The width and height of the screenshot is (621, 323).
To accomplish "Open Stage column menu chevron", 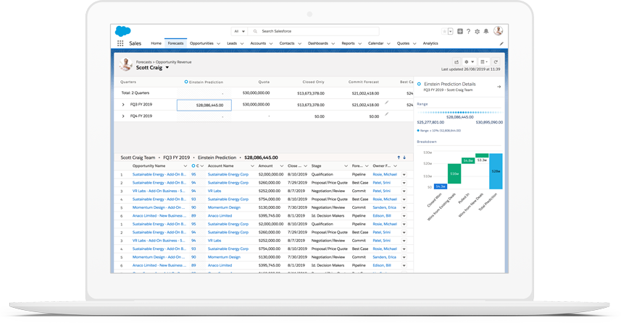I will [346, 166].
